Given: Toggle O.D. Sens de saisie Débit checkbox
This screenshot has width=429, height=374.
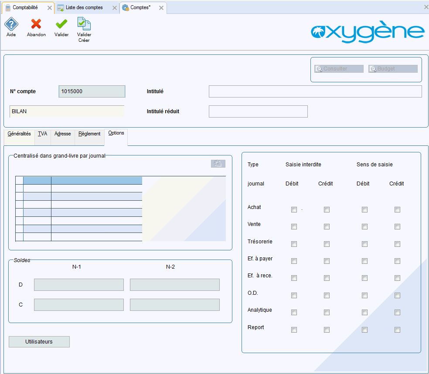Looking at the screenshot, I should pyautogui.click(x=364, y=295).
